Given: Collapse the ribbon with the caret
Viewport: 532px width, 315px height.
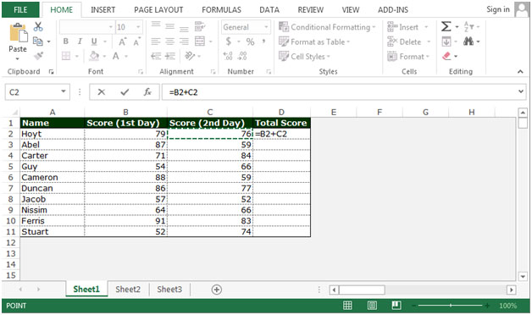Looking at the screenshot, I should click(520, 71).
